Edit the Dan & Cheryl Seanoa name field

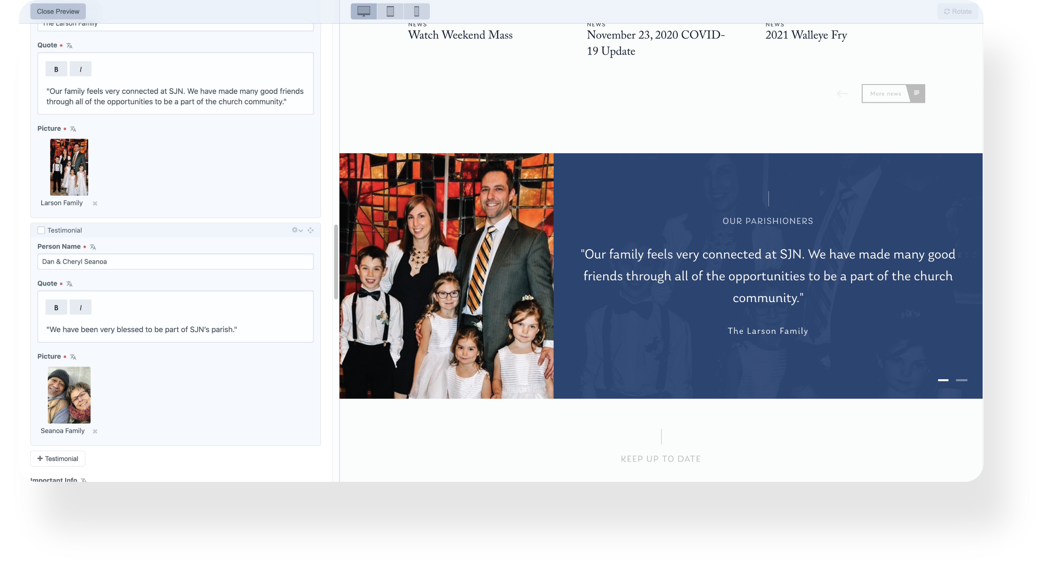pyautogui.click(x=175, y=262)
